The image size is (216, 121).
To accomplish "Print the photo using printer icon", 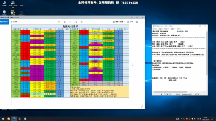I will click(x=137, y=22).
